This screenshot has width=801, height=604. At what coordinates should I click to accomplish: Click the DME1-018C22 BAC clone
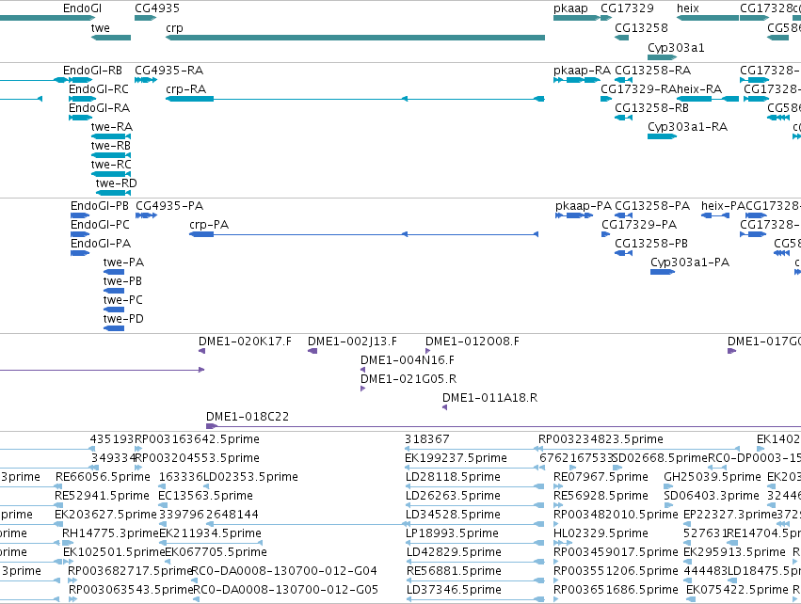(504, 426)
